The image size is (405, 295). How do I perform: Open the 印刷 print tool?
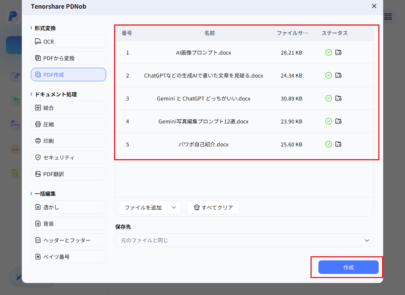tap(68, 141)
